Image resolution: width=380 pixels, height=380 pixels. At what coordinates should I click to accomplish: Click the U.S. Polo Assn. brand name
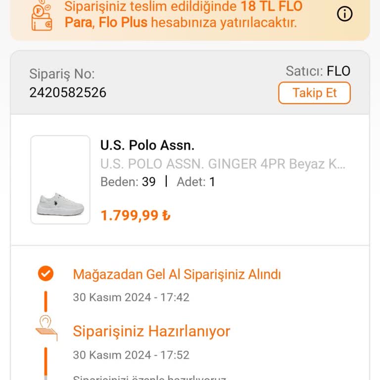[x=147, y=145]
